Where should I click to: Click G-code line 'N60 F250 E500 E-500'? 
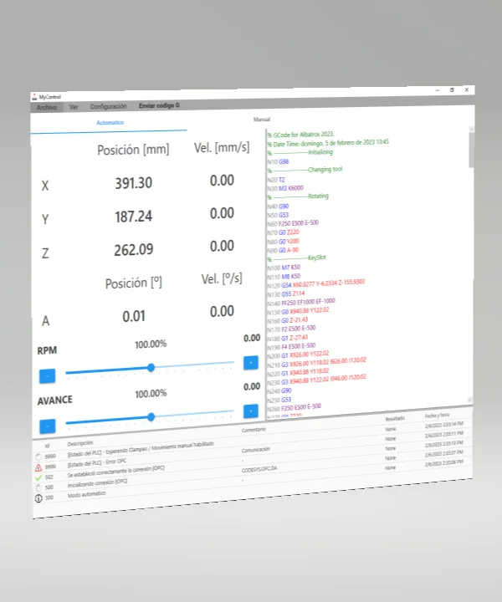(293, 223)
